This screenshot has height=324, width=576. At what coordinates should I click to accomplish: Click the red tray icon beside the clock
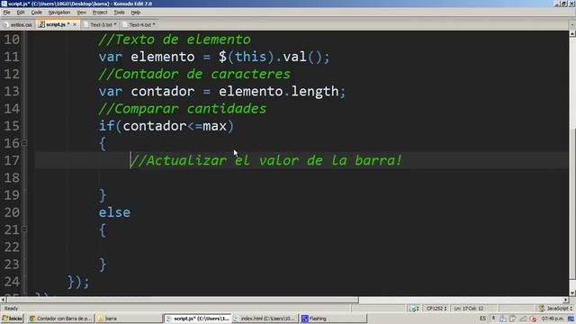534,319
